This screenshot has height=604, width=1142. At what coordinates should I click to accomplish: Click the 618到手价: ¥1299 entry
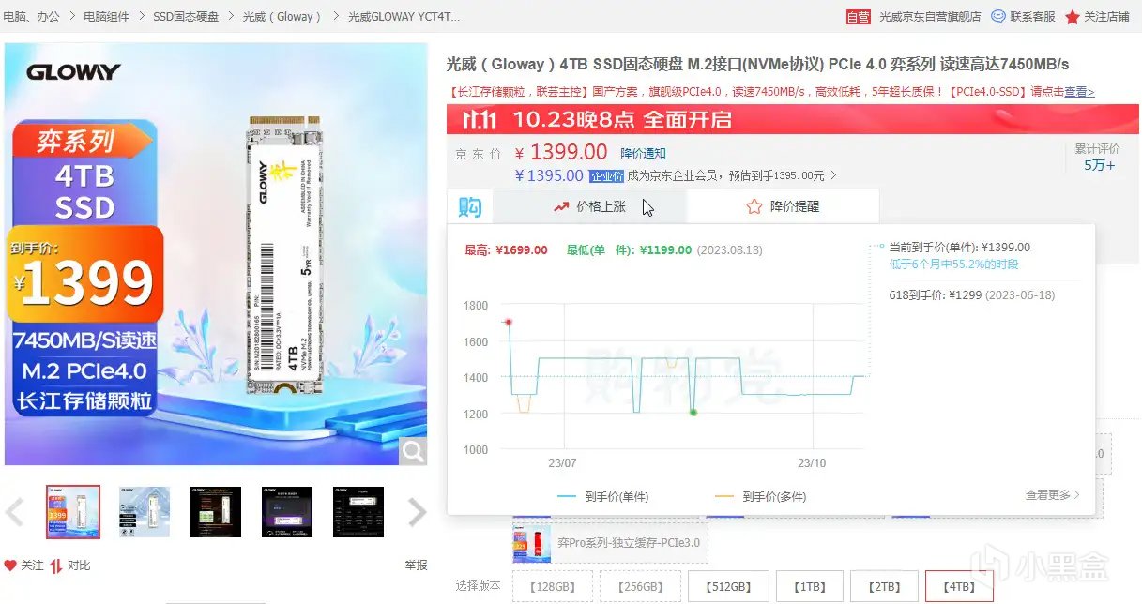tap(971, 294)
